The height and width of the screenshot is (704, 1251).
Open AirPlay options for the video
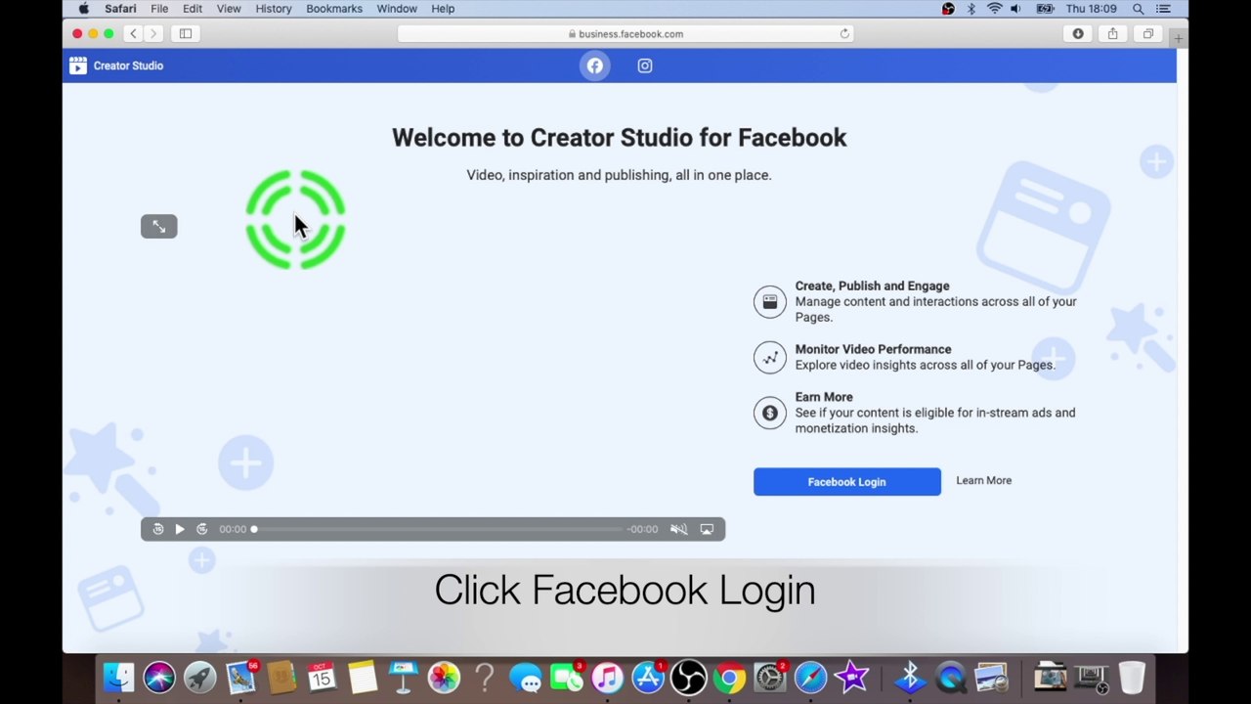tap(707, 529)
